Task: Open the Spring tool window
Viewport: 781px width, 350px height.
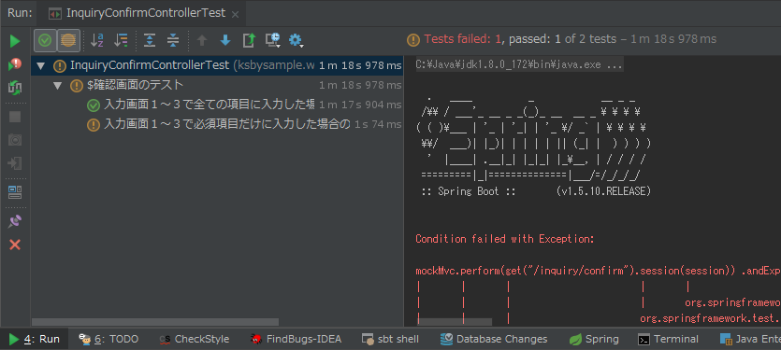Action: click(594, 339)
